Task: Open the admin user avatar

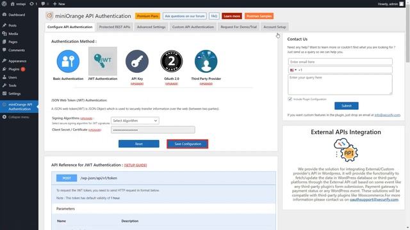Action: (402, 4)
